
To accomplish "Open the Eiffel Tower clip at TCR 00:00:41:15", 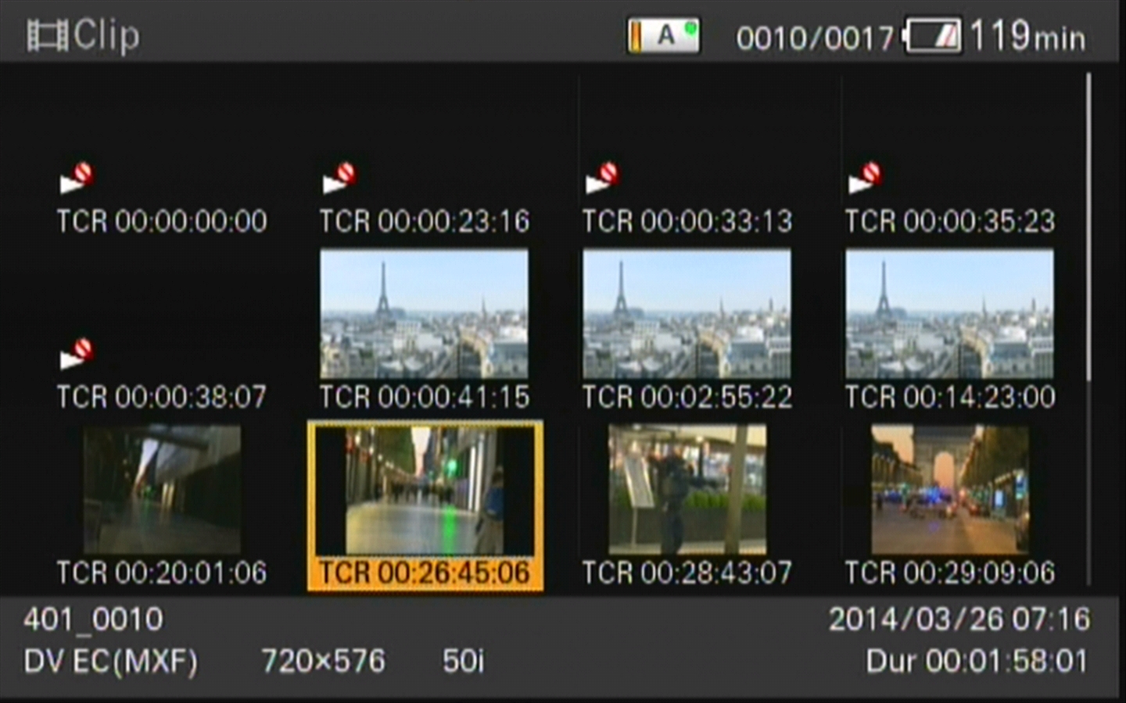I will tap(424, 314).
